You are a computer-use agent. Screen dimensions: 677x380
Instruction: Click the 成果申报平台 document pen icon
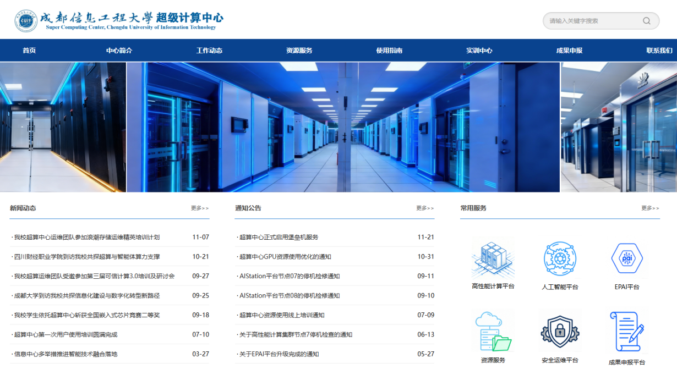(x=627, y=332)
